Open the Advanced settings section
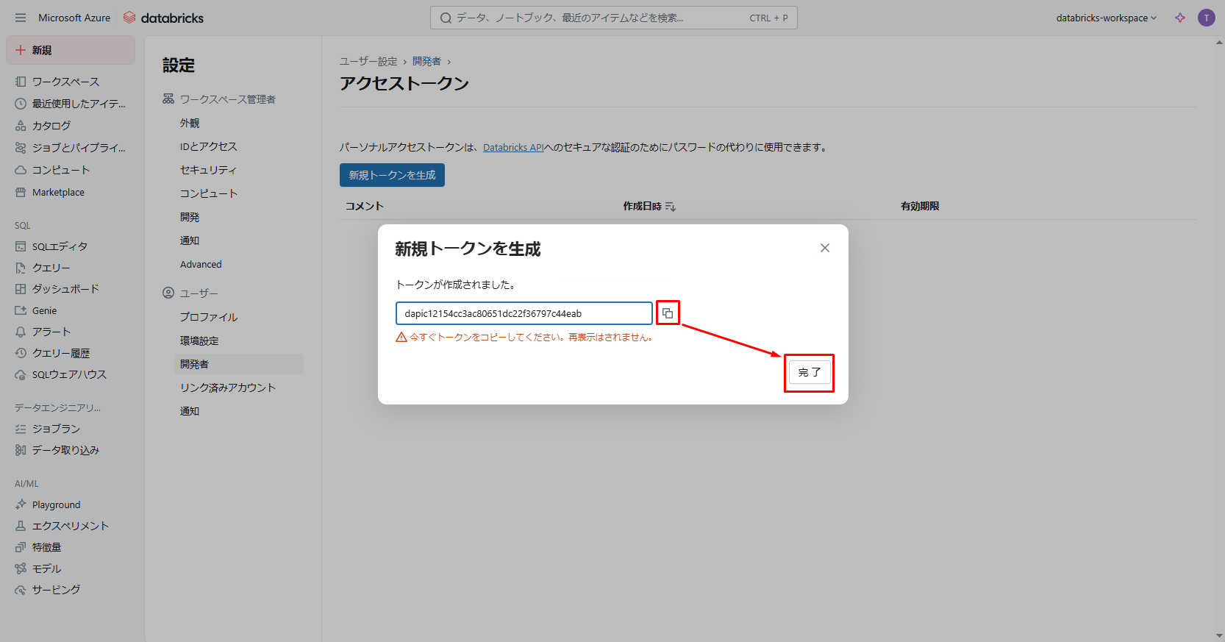The width and height of the screenshot is (1225, 642). point(201,264)
